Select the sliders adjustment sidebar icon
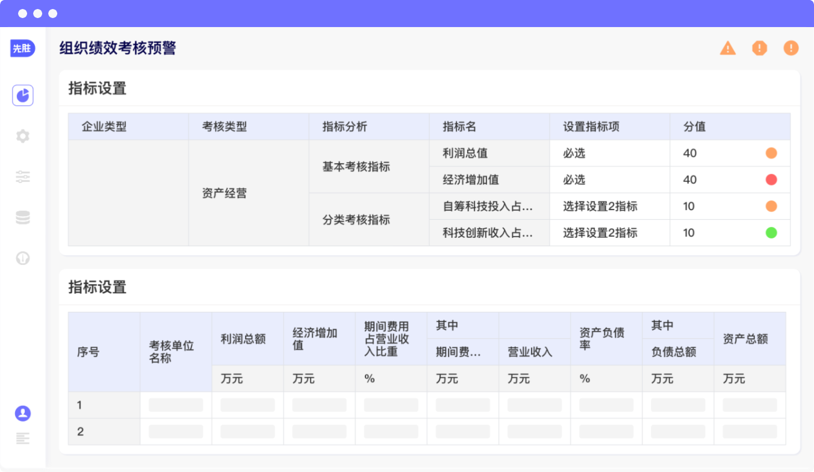This screenshot has width=814, height=472. coord(23,177)
